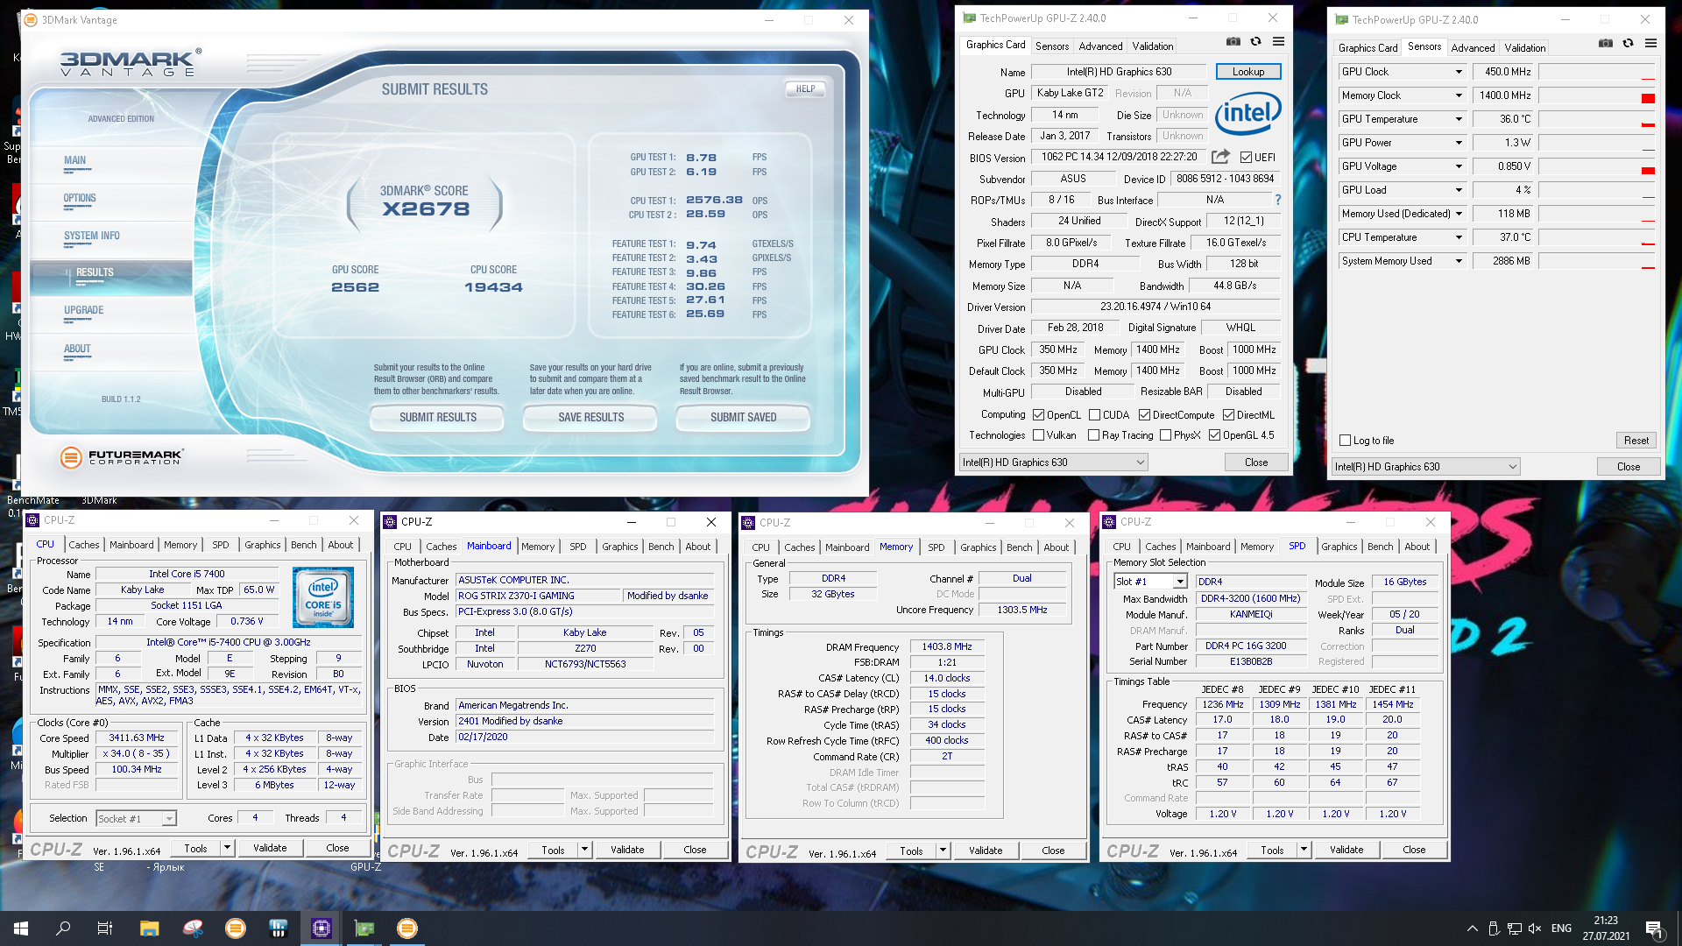Click the GPU Temperature sensor graph

(1597, 119)
